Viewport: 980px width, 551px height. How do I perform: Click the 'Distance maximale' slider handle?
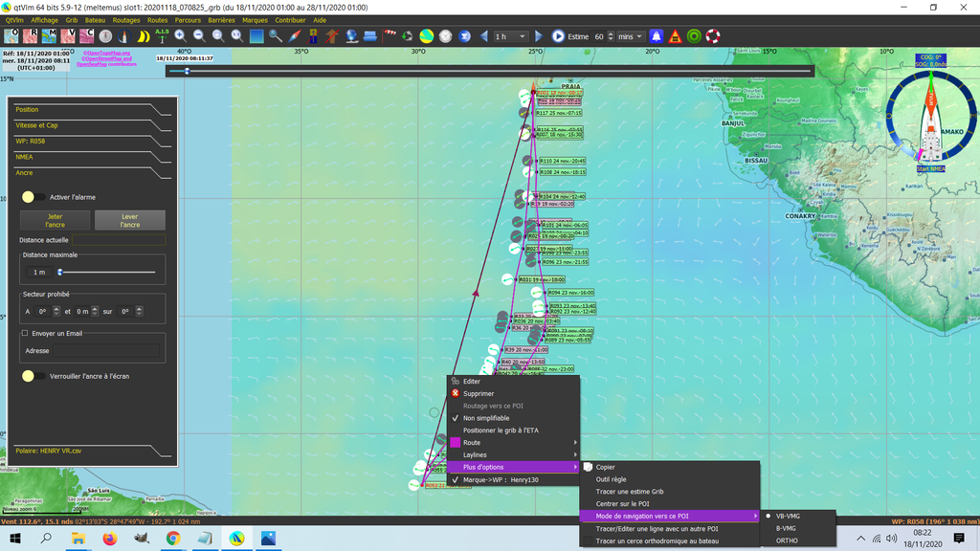pos(60,273)
